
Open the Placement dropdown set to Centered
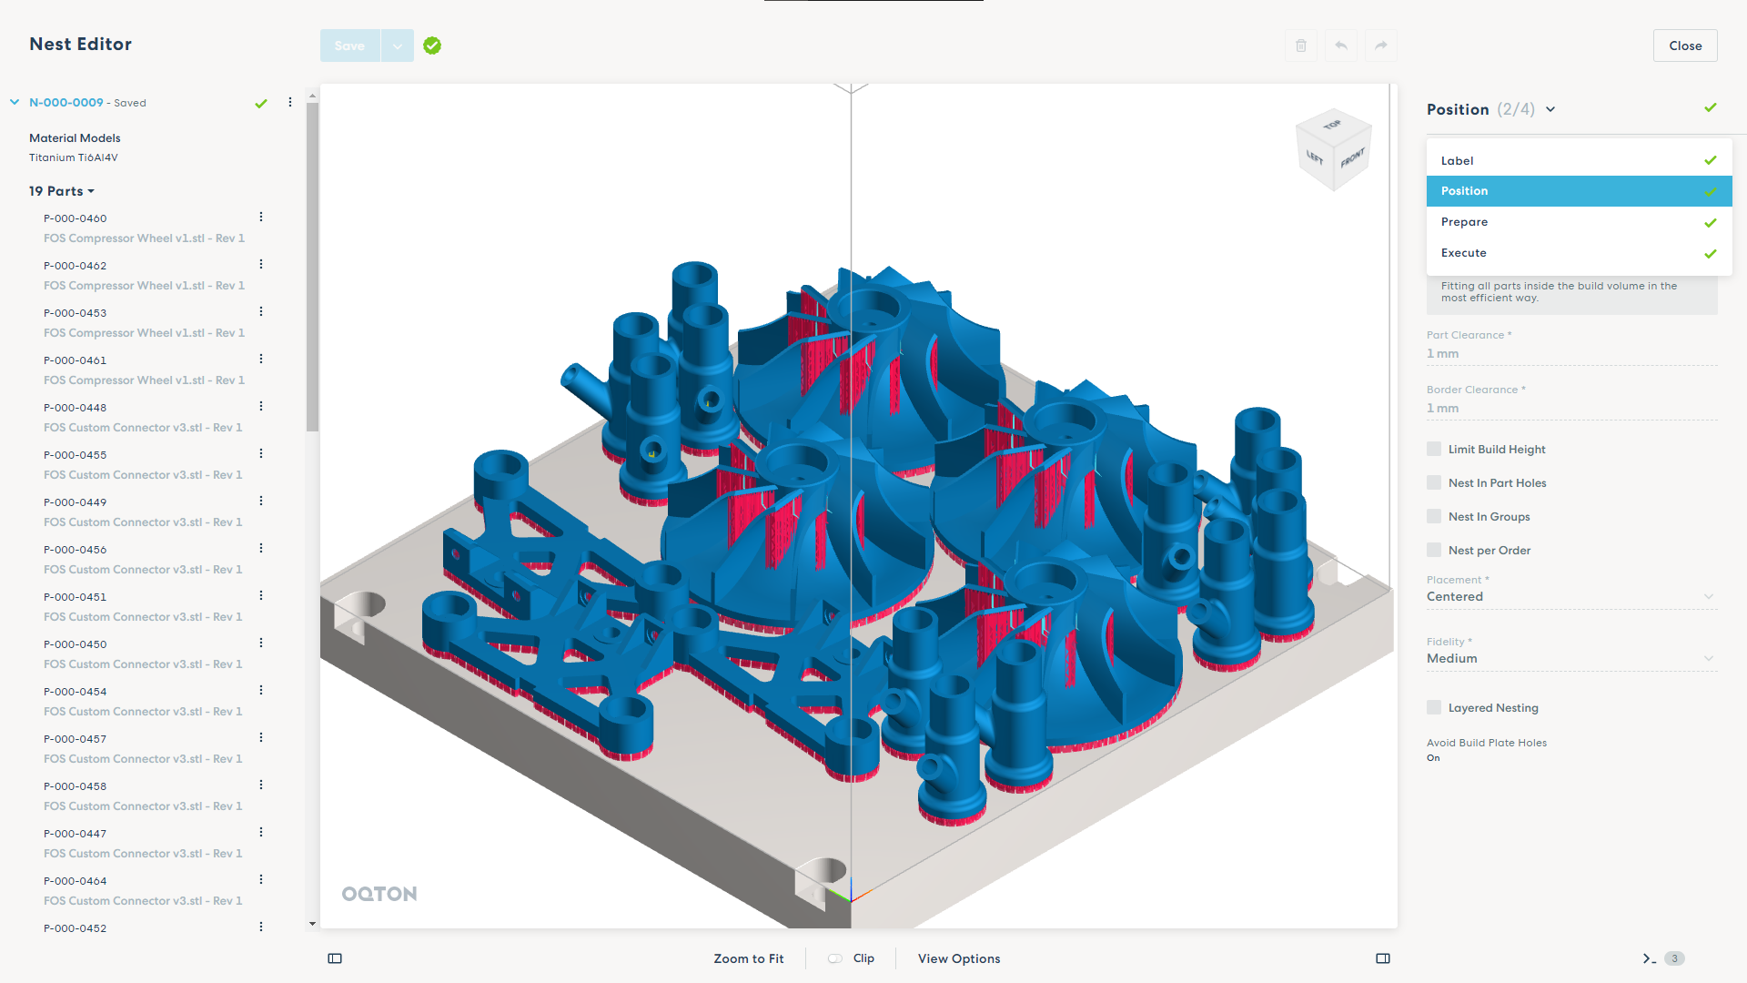tap(1571, 596)
